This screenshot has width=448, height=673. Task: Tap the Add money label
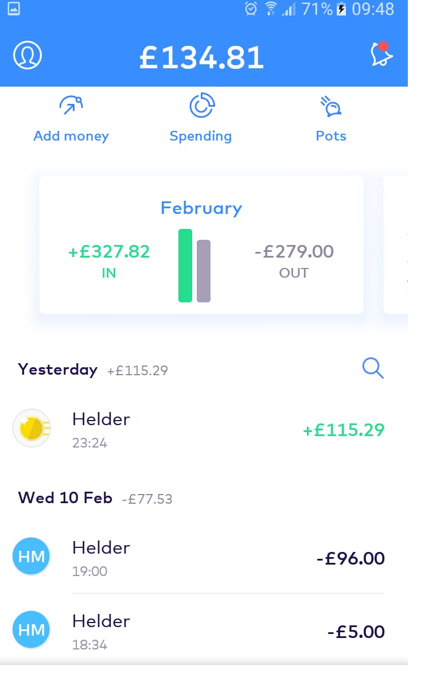coord(71,136)
